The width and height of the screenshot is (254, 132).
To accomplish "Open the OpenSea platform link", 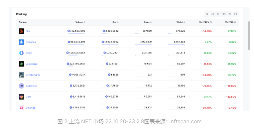I will tap(31, 42).
